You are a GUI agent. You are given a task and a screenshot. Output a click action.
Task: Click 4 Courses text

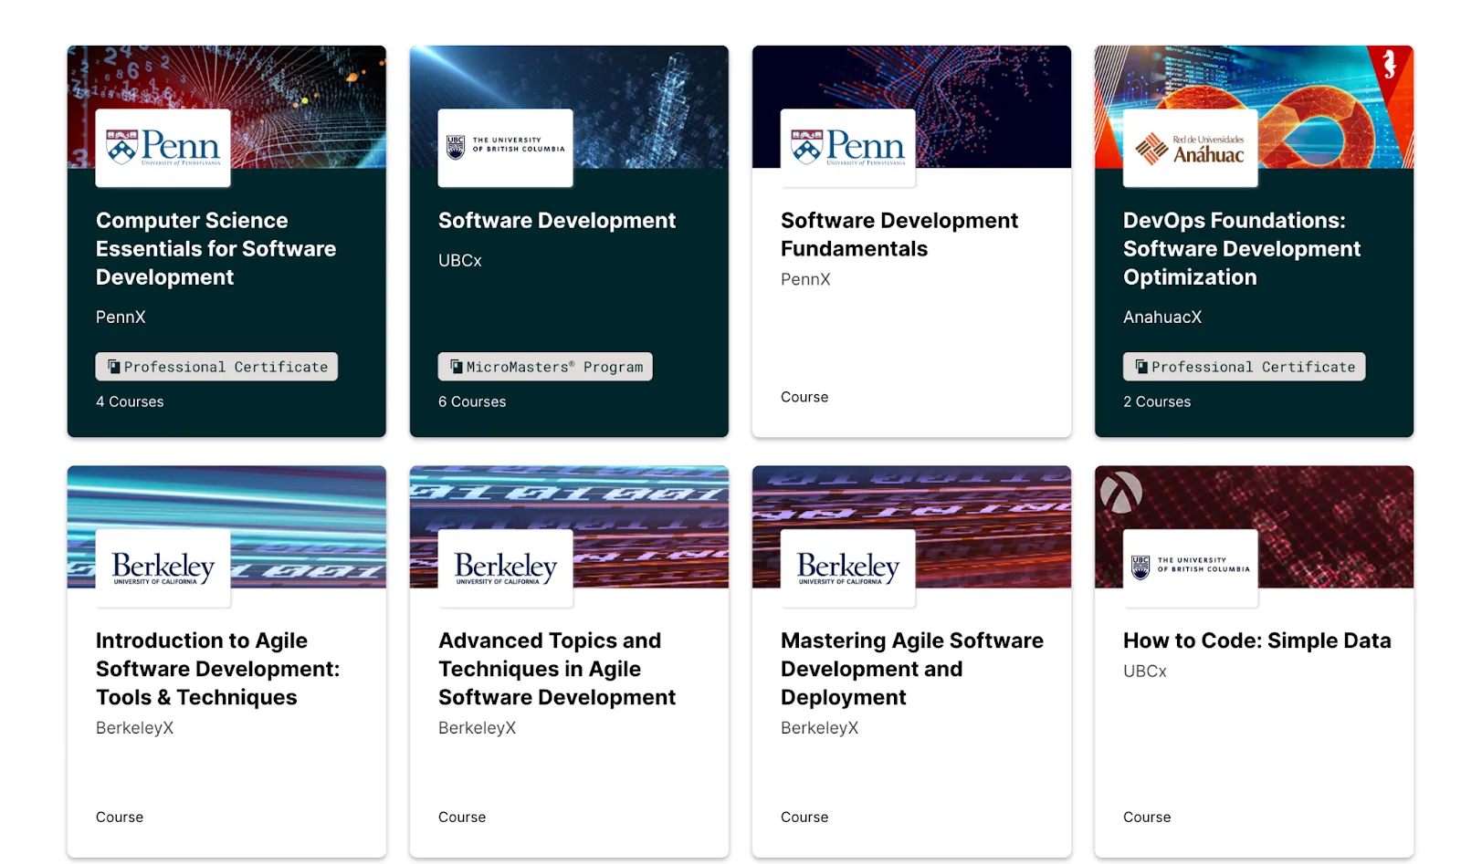tap(130, 402)
